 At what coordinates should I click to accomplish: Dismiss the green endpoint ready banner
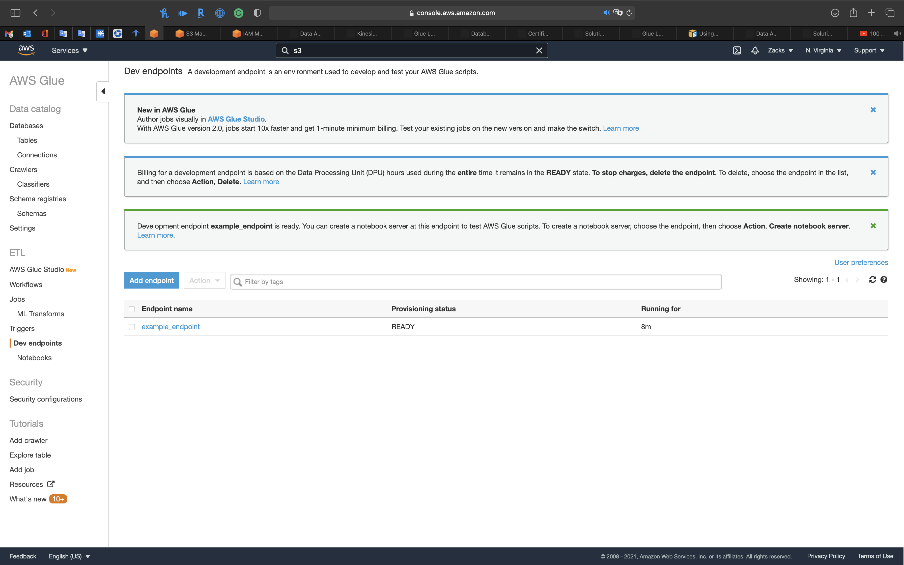coord(873,226)
